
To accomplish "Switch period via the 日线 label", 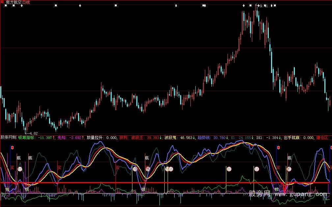I will tap(26, 2).
